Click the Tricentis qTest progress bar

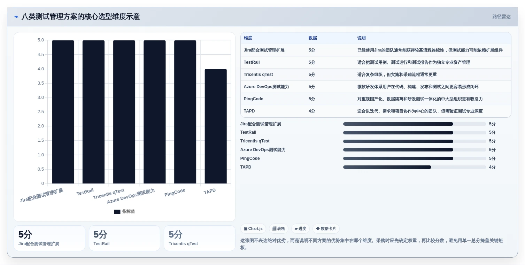415,141
